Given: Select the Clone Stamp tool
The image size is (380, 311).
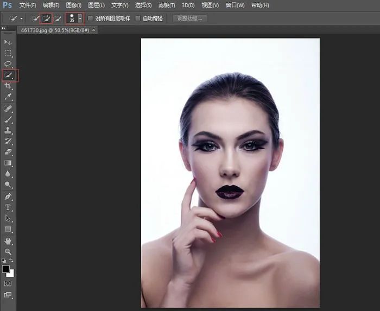Looking at the screenshot, I should click(x=8, y=130).
